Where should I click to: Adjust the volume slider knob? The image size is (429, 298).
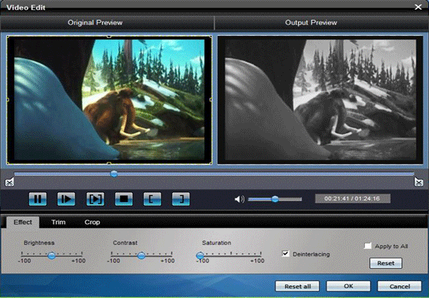(x=275, y=199)
